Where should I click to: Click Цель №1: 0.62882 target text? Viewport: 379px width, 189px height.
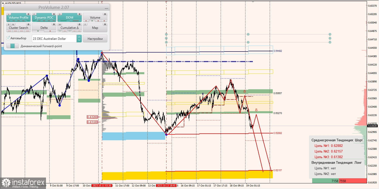(x=328, y=146)
